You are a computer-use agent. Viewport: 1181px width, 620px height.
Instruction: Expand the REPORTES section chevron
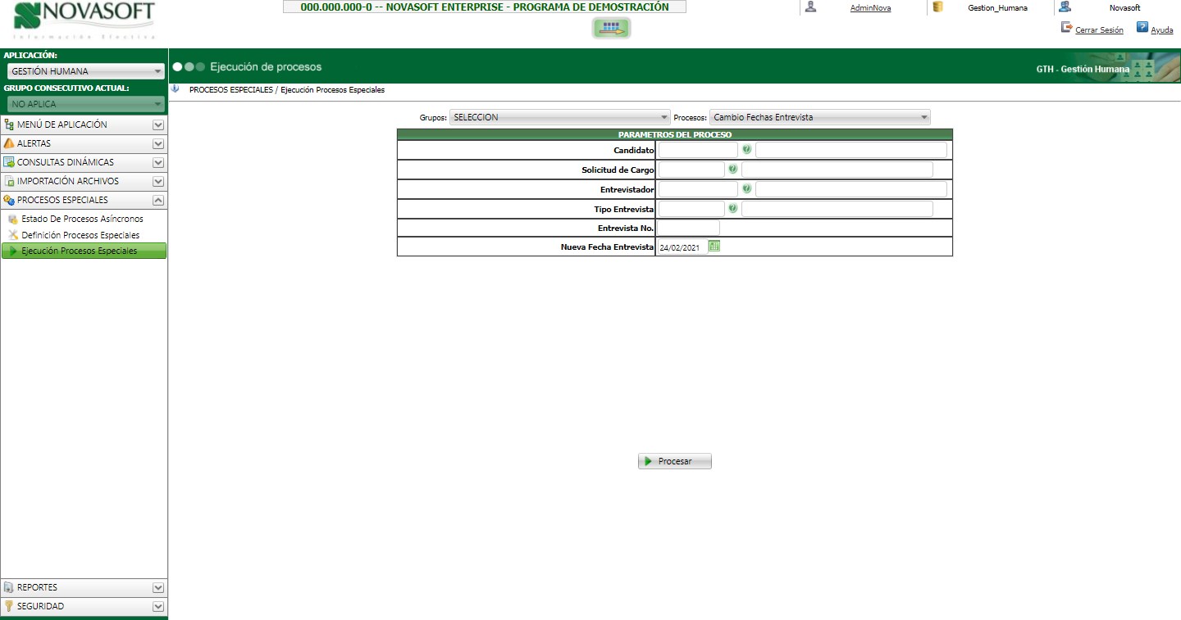[158, 588]
